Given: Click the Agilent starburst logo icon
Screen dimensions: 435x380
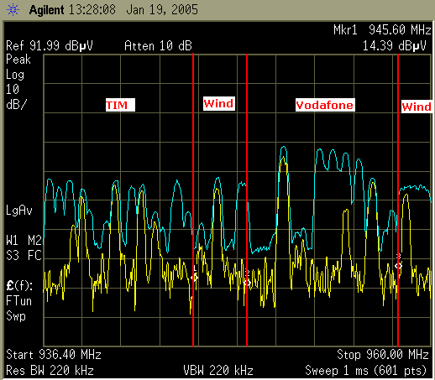Looking at the screenshot, I should [x=13, y=10].
